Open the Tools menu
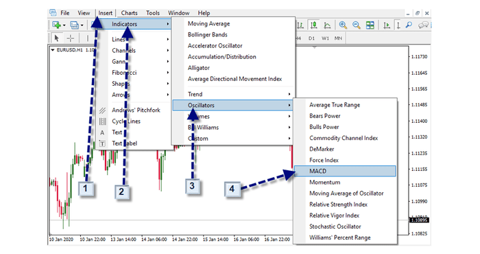The image size is (480, 254). (153, 13)
